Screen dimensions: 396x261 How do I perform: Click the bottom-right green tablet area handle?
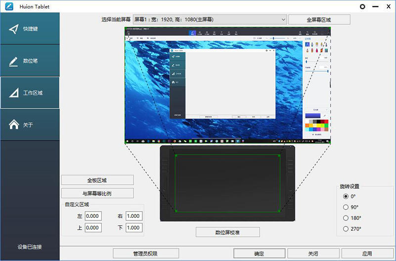tap(279, 211)
